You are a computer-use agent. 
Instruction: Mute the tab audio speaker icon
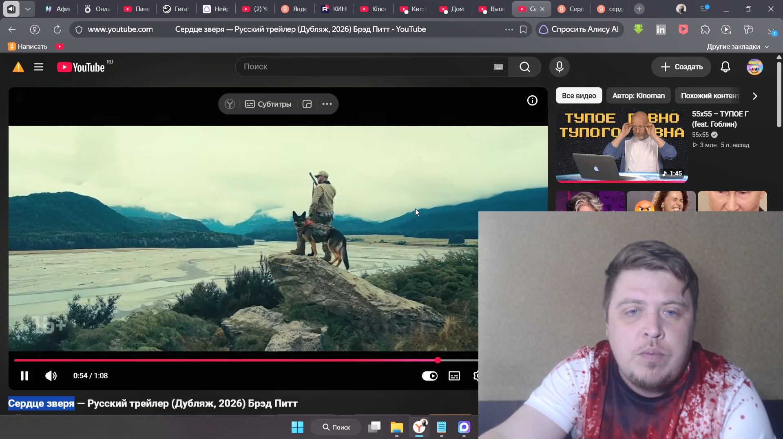[11, 9]
